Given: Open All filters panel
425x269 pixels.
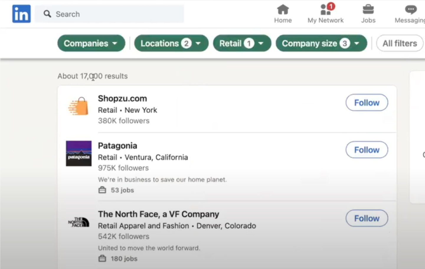Looking at the screenshot, I should [x=400, y=43].
